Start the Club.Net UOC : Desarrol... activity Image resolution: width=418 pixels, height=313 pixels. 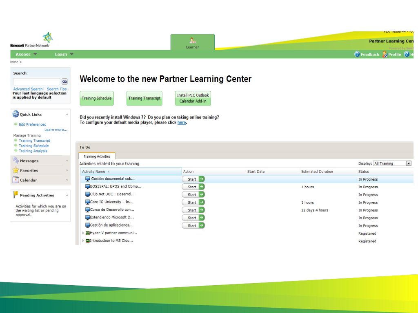point(193,194)
